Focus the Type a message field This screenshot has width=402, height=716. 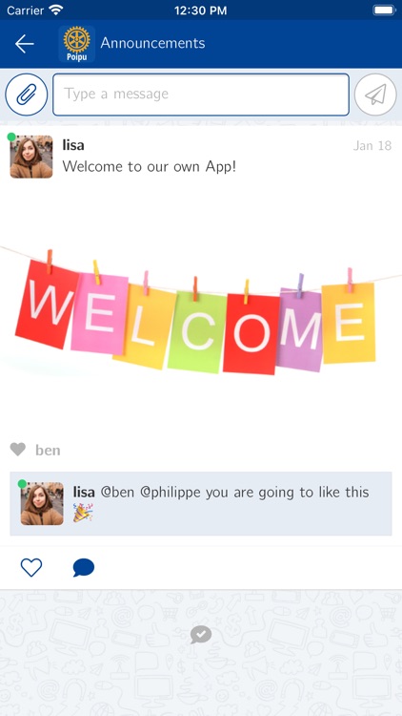201,95
